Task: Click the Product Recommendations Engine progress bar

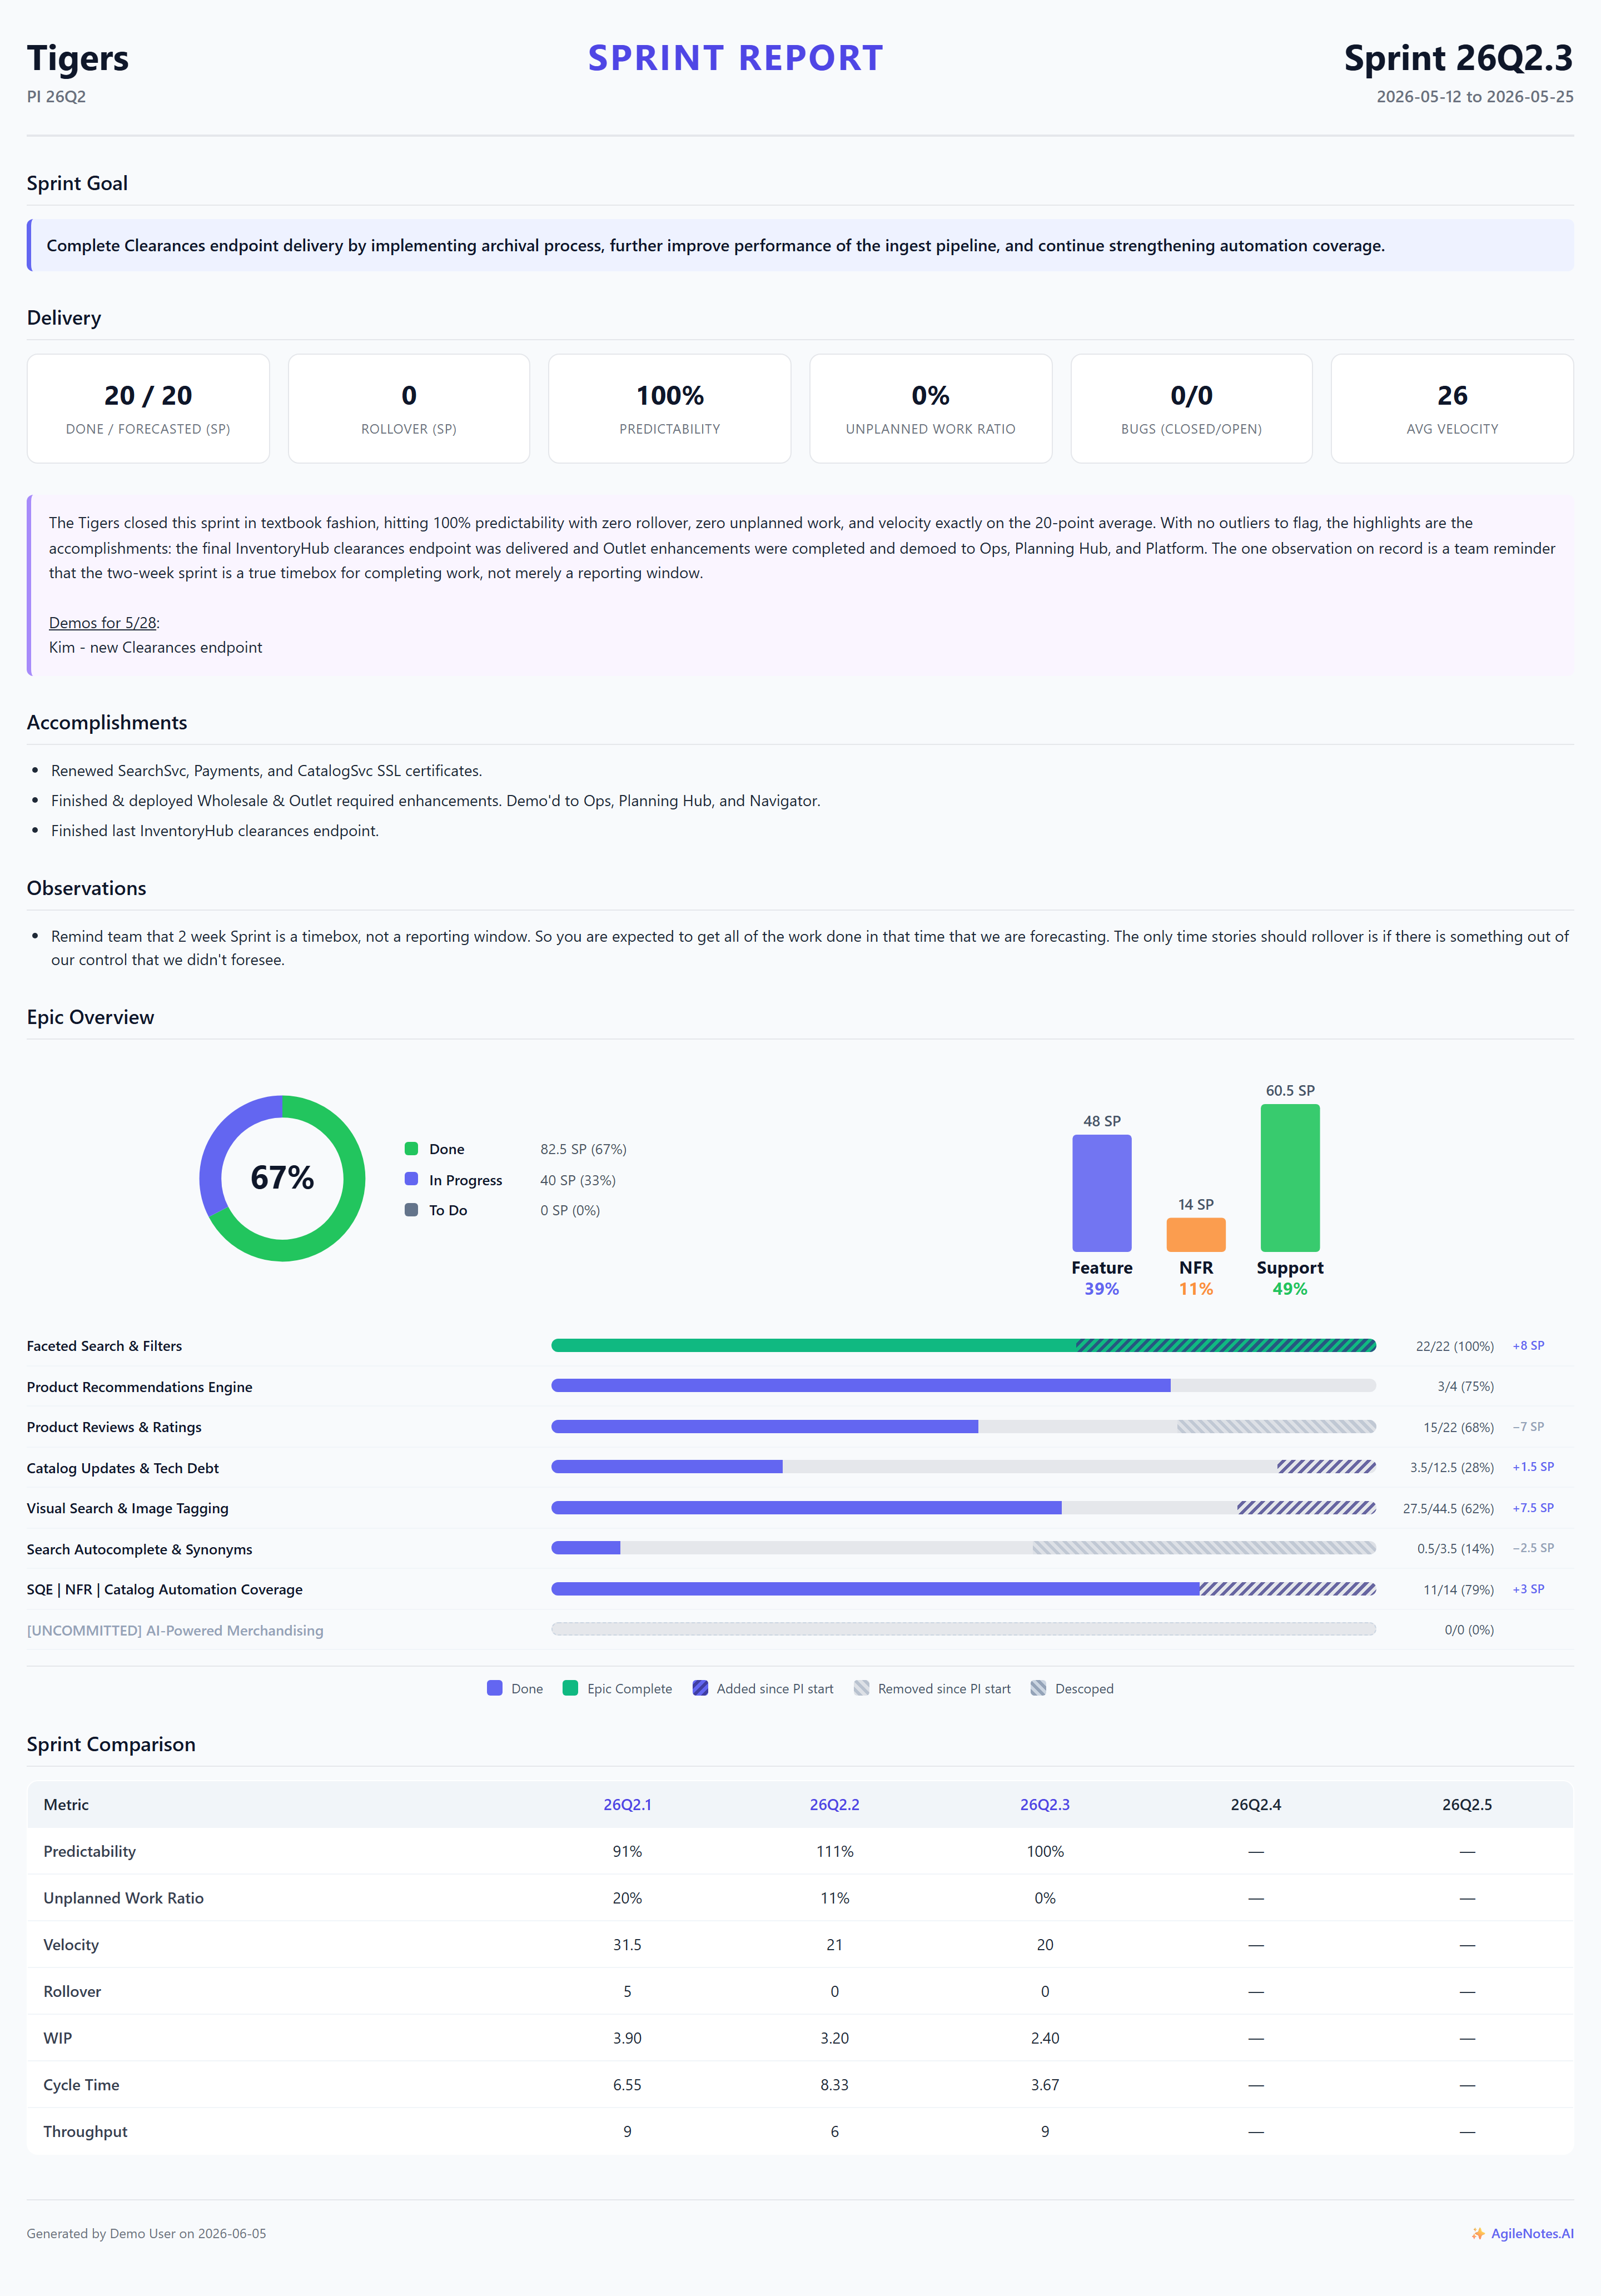Action: point(963,1386)
